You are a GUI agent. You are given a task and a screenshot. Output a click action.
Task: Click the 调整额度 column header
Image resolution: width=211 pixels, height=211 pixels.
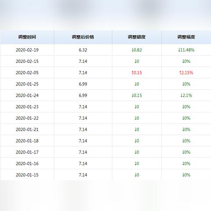coord(137,37)
